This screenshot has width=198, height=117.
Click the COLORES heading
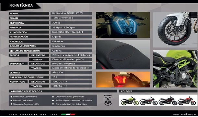pos(126,91)
